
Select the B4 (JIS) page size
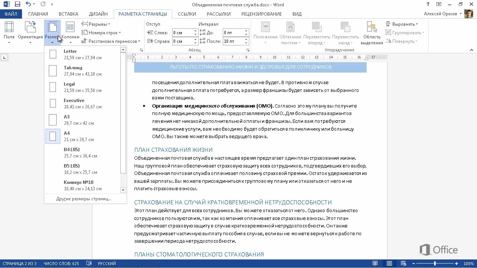[82, 153]
